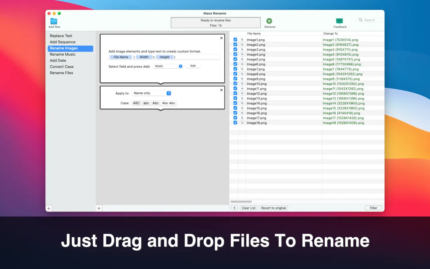Toggle the checkbox next to Image15.png
Image resolution: width=430 pixels, height=269 pixels.
235,108
